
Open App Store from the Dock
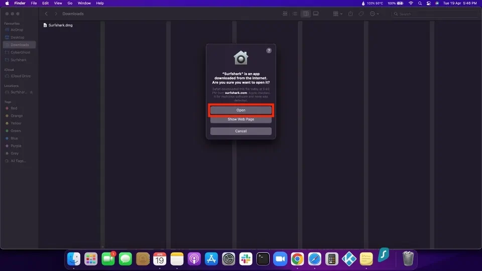point(211,259)
